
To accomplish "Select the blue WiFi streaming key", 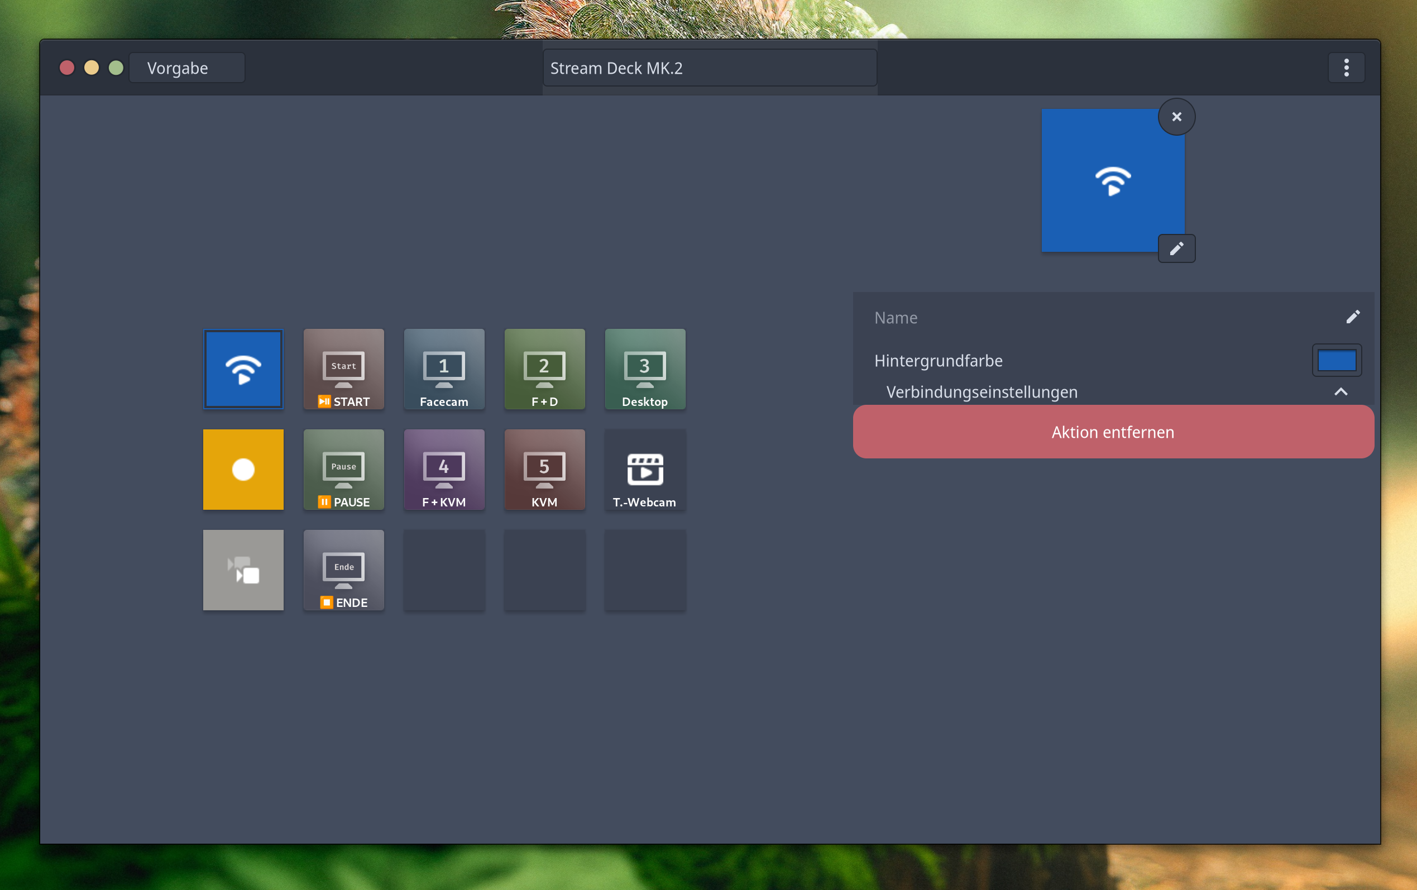I will coord(243,369).
